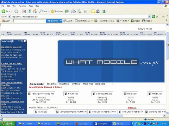Go to the Home page icon
Viewport: 169px width, 126px height.
click(x=35, y=11)
